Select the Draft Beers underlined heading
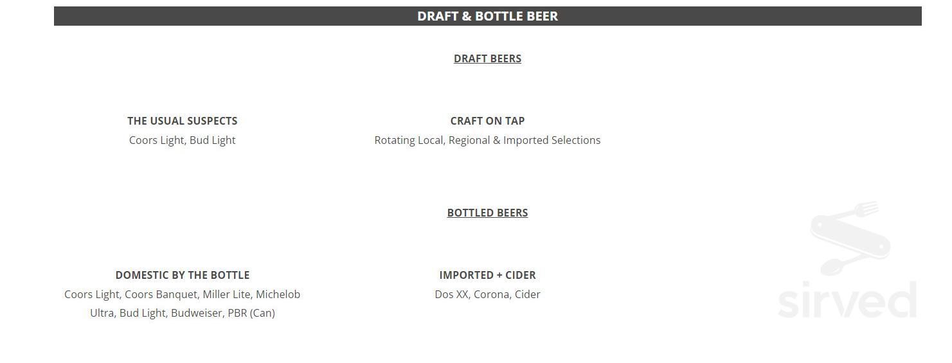The image size is (952, 363). click(487, 58)
